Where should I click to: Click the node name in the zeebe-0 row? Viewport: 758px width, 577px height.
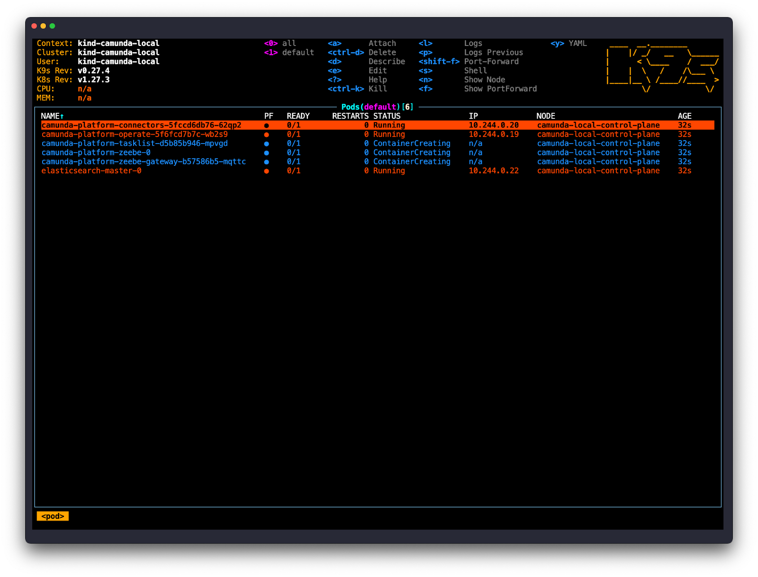(x=598, y=153)
